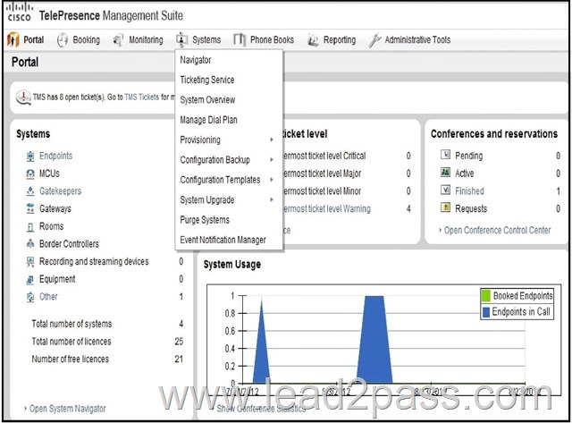The image size is (572, 423).
Task: Click the Pending conferences icon
Action: [445, 155]
